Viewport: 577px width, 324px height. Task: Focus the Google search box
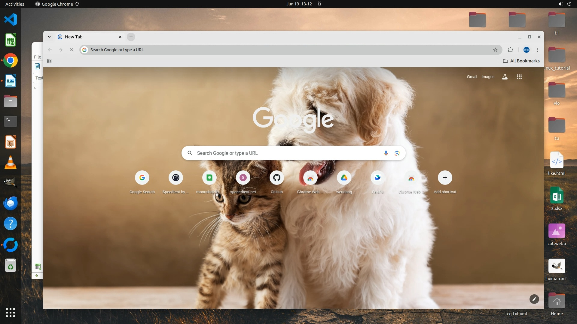[x=285, y=153]
